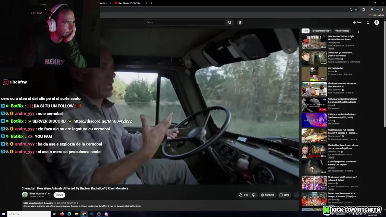Open the browser extensions puzzle icon
The image size is (386, 217).
[x=364, y=9]
